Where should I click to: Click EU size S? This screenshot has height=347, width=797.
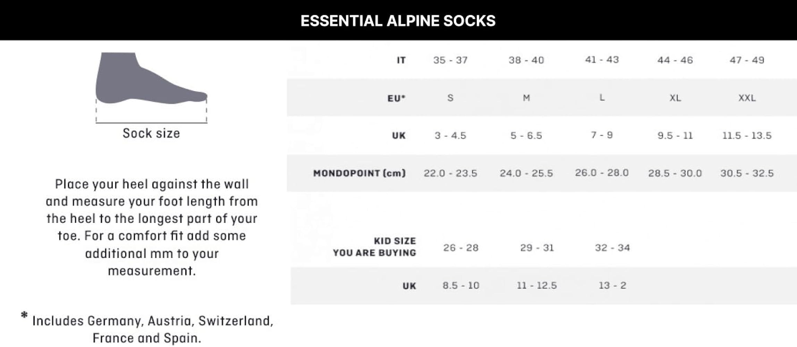click(450, 98)
